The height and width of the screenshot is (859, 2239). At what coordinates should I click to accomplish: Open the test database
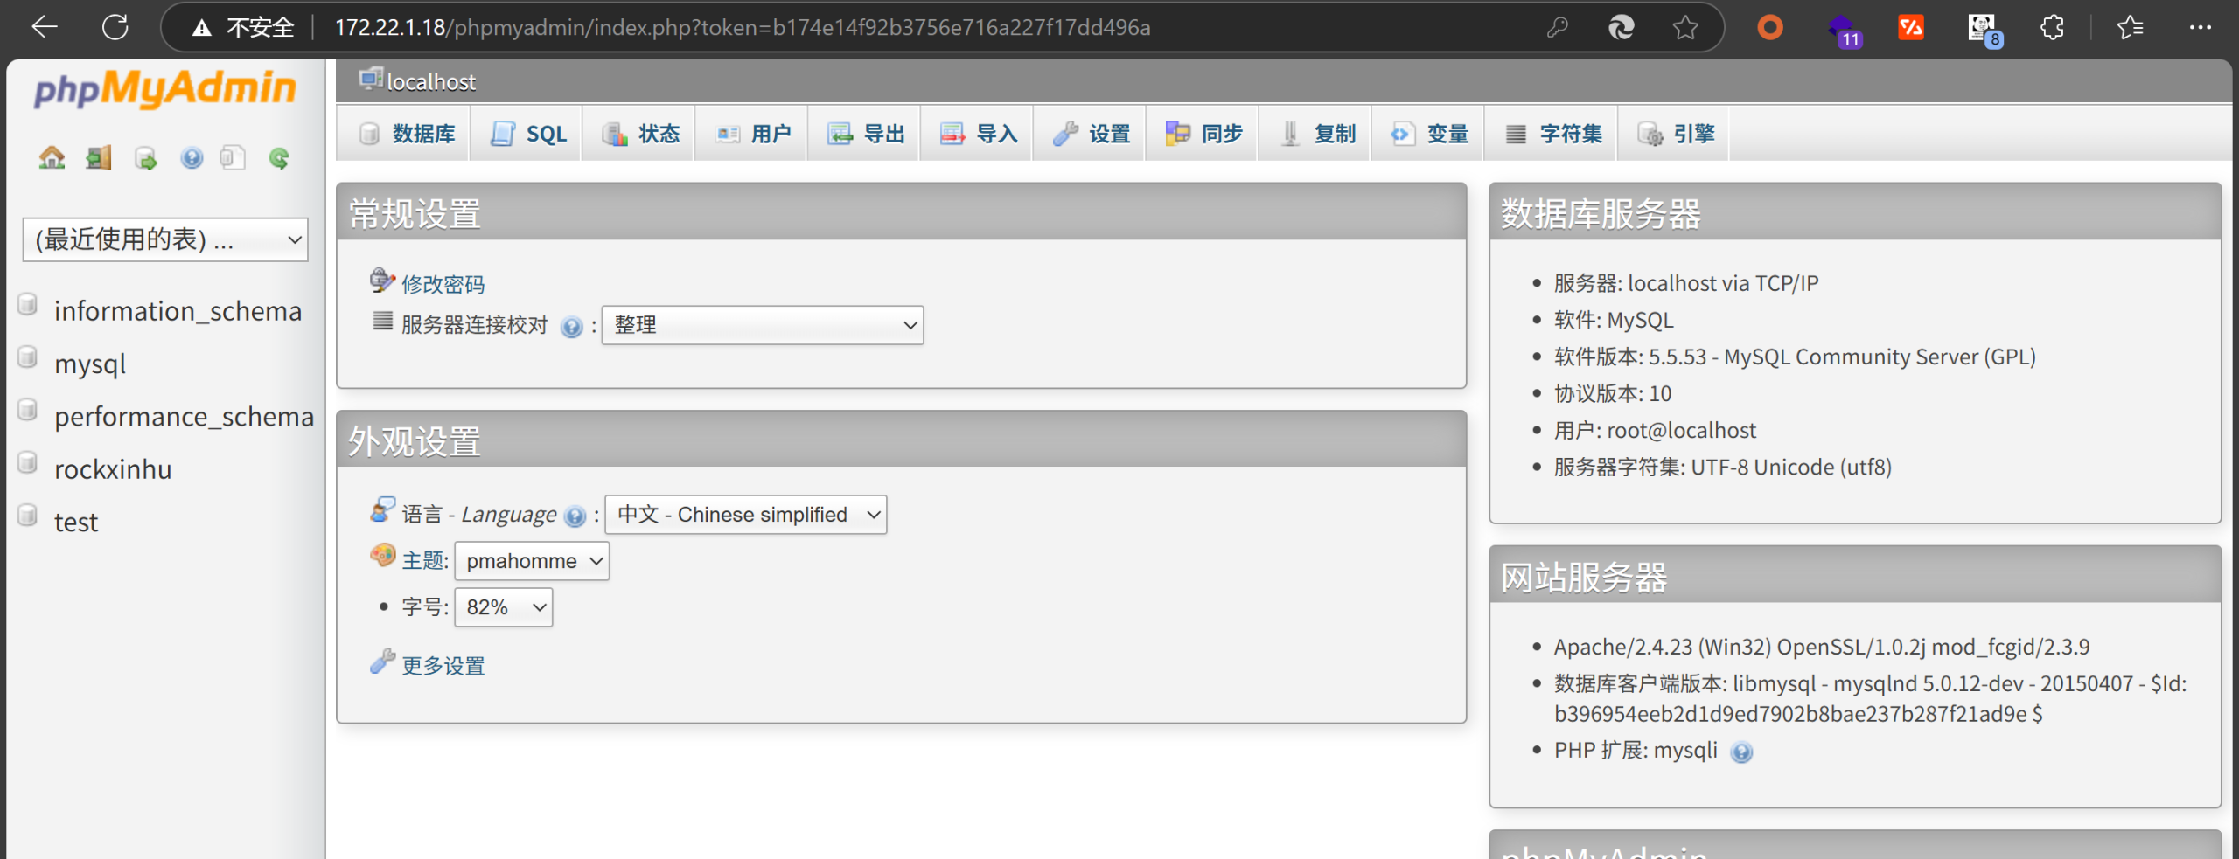[x=76, y=523]
